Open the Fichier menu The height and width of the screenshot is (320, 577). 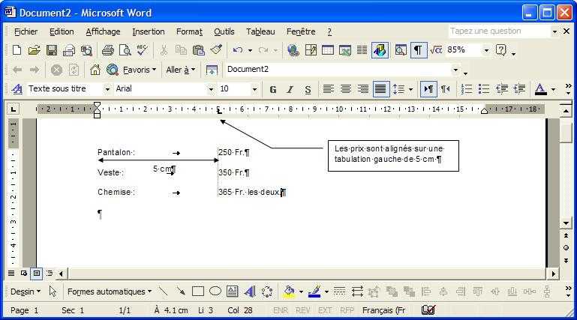pyautogui.click(x=26, y=31)
